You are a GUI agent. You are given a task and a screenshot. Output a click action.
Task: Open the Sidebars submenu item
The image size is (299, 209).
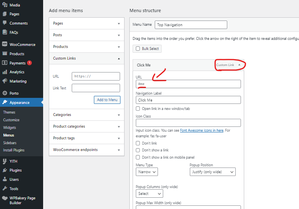click(x=10, y=143)
